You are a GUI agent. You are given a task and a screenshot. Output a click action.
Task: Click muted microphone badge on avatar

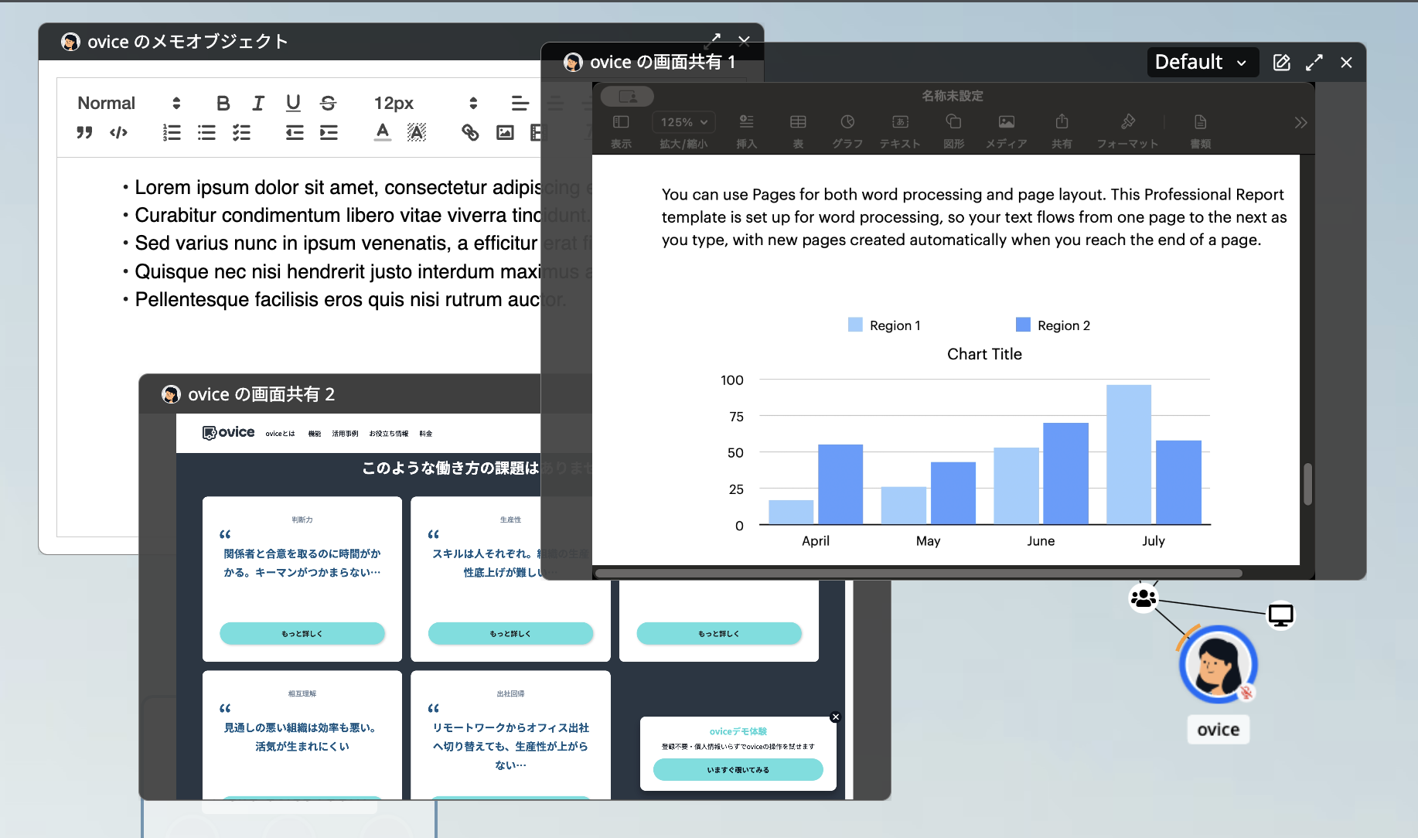[x=1246, y=693]
